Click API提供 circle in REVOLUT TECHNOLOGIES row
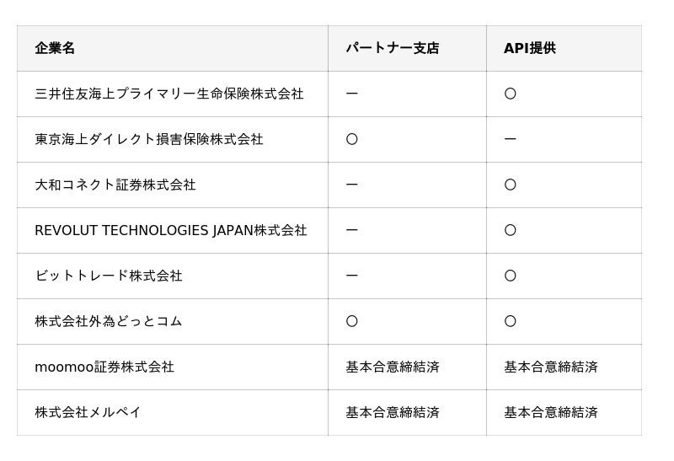This screenshot has height=461, width=674. (x=510, y=230)
